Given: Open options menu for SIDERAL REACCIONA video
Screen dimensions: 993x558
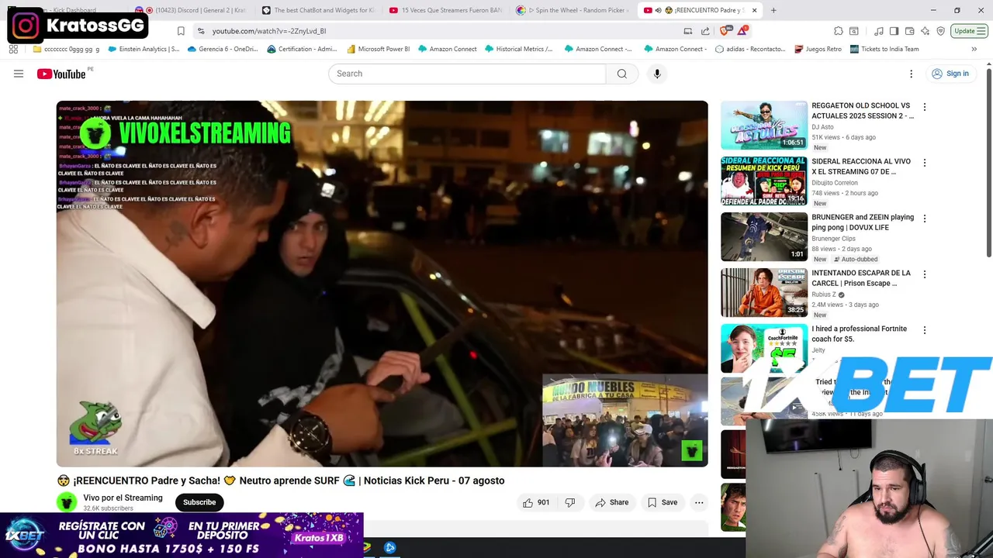Looking at the screenshot, I should [924, 163].
